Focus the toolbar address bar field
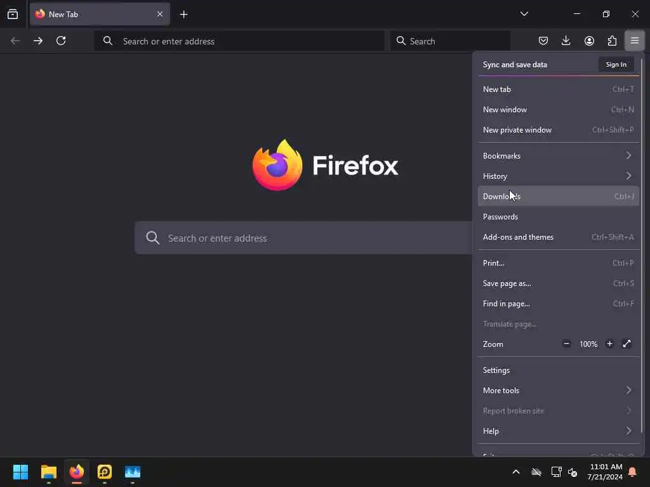The image size is (650, 487). point(239,41)
